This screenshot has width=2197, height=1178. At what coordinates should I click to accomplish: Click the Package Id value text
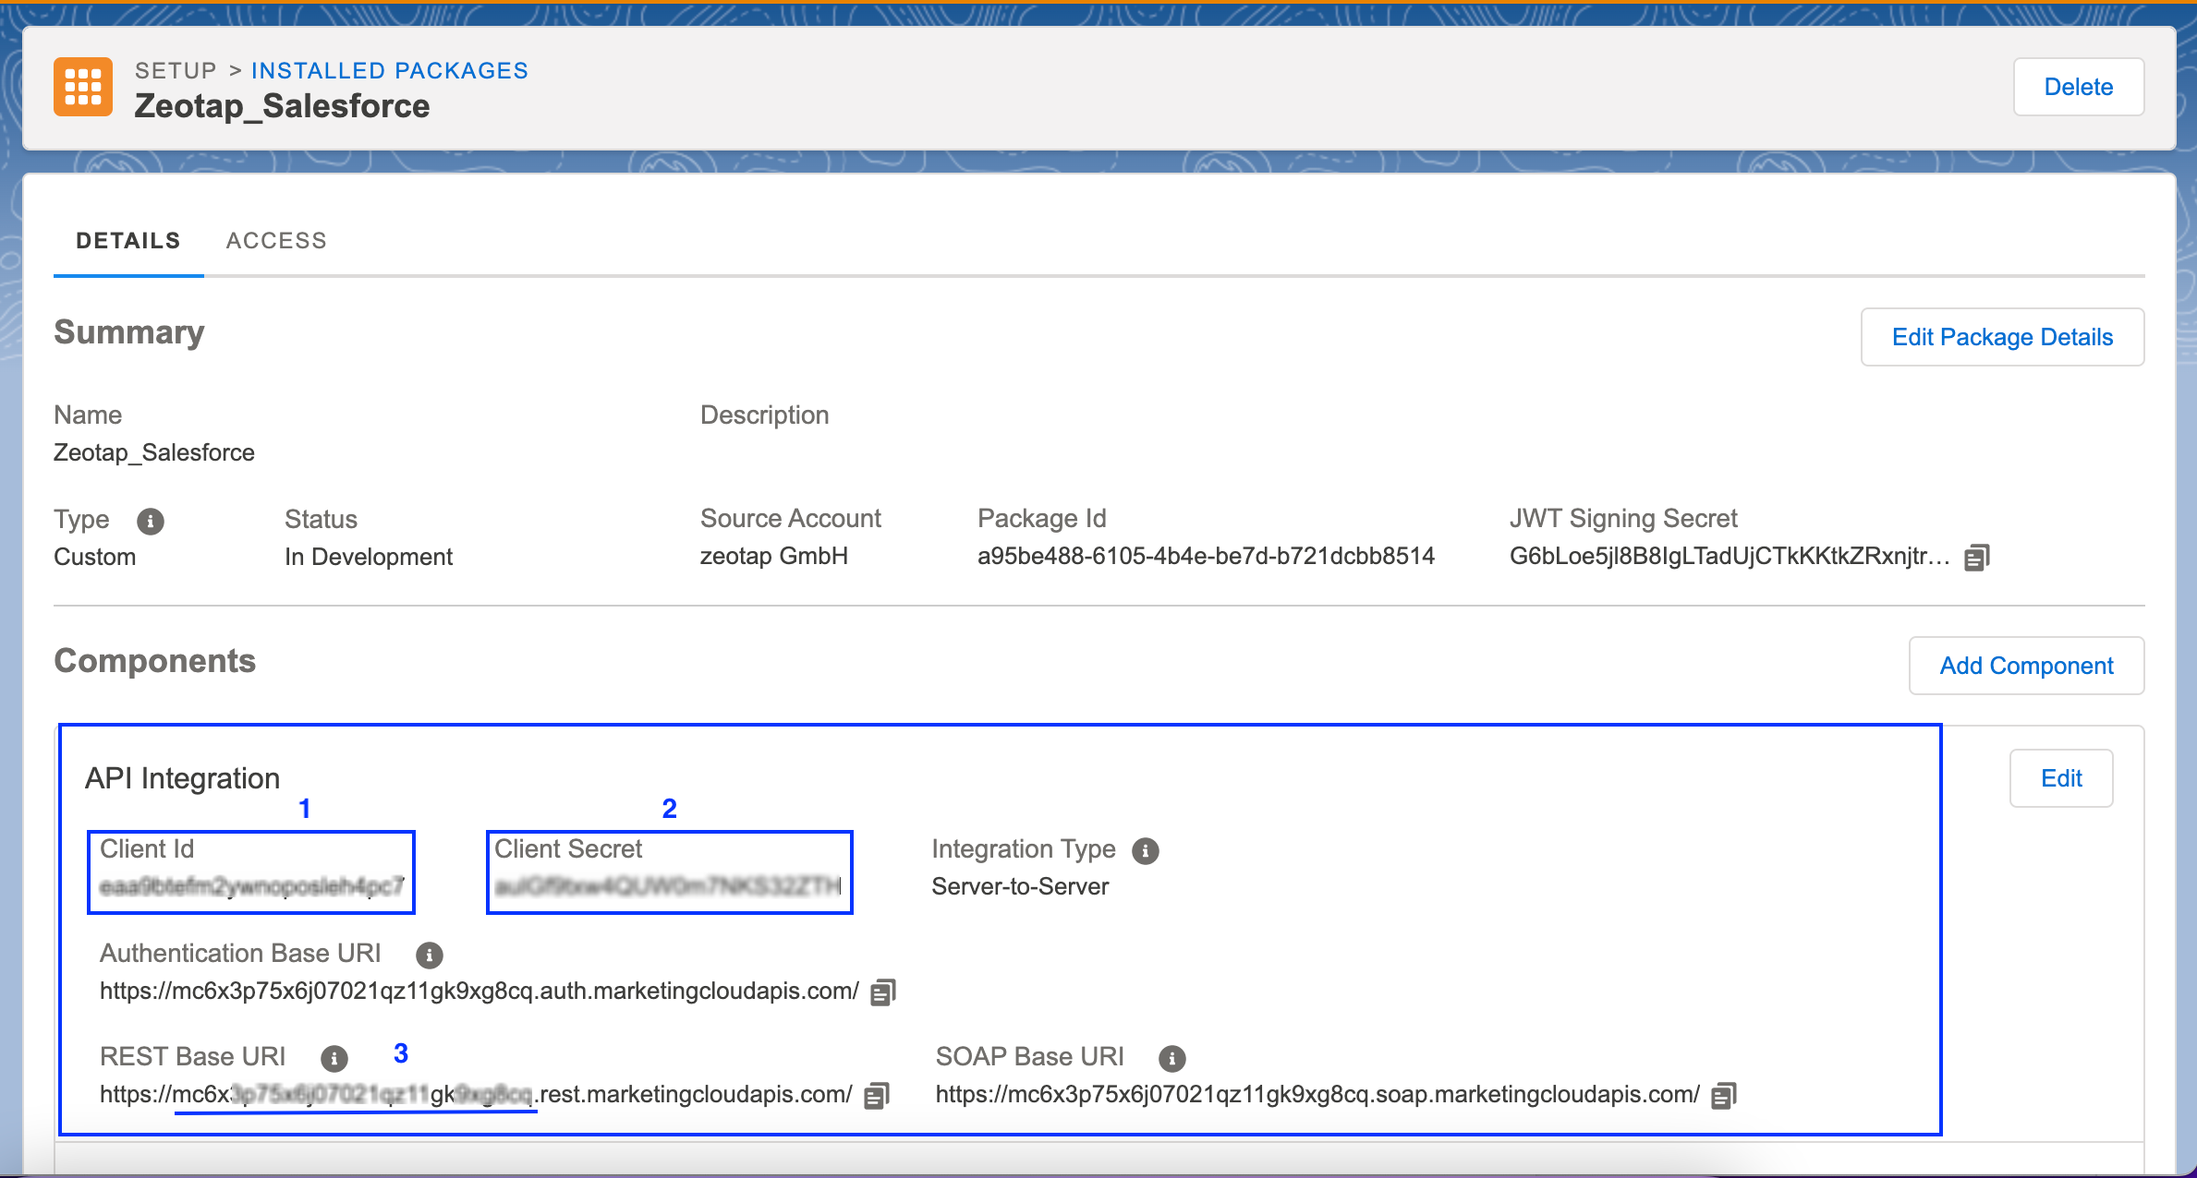(x=1205, y=557)
